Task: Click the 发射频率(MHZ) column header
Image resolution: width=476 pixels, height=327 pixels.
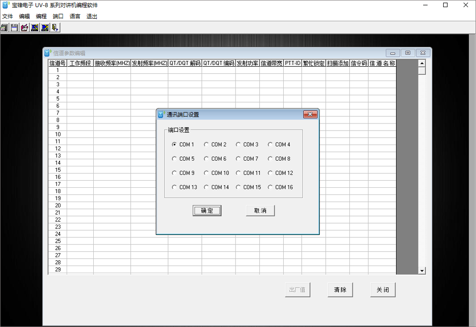Action: (x=149, y=63)
